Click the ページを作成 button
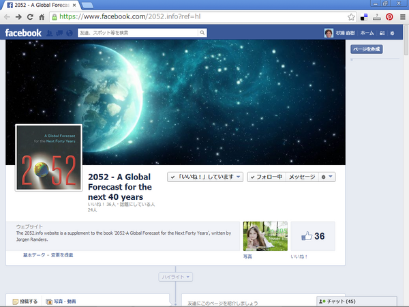The height and width of the screenshot is (307, 409). [367, 49]
